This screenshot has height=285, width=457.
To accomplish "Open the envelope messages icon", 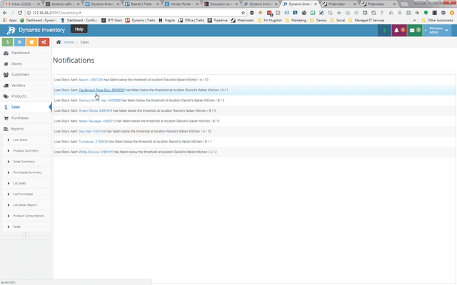I will (415, 30).
